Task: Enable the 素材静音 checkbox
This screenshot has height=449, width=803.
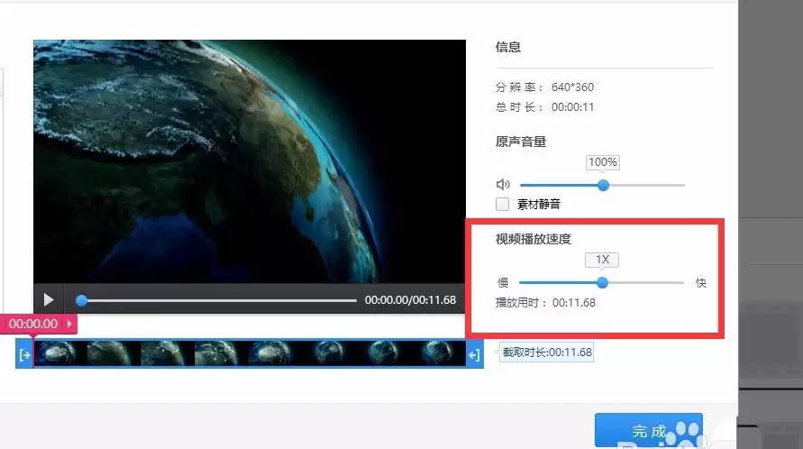Action: [x=502, y=204]
